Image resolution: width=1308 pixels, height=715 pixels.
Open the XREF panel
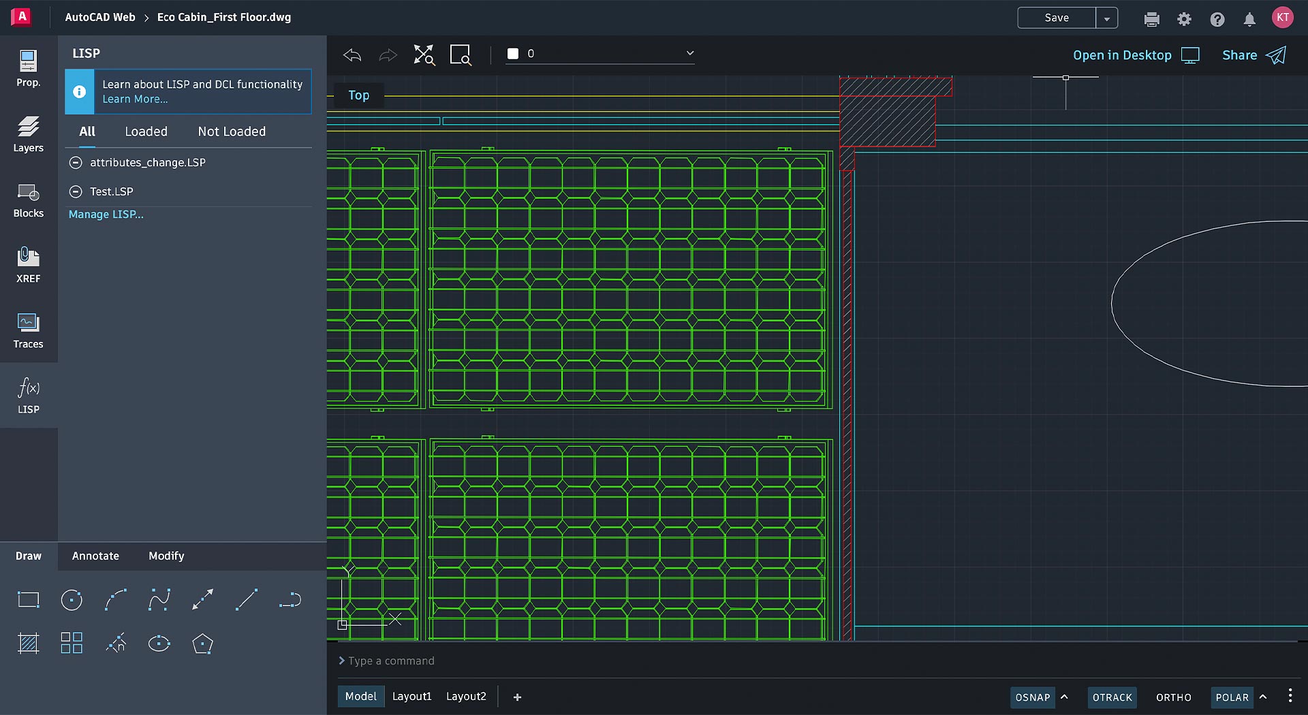coord(28,265)
